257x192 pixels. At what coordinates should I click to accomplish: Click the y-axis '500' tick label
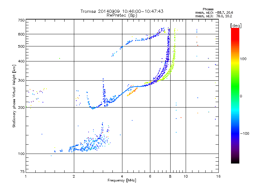click(x=21, y=46)
